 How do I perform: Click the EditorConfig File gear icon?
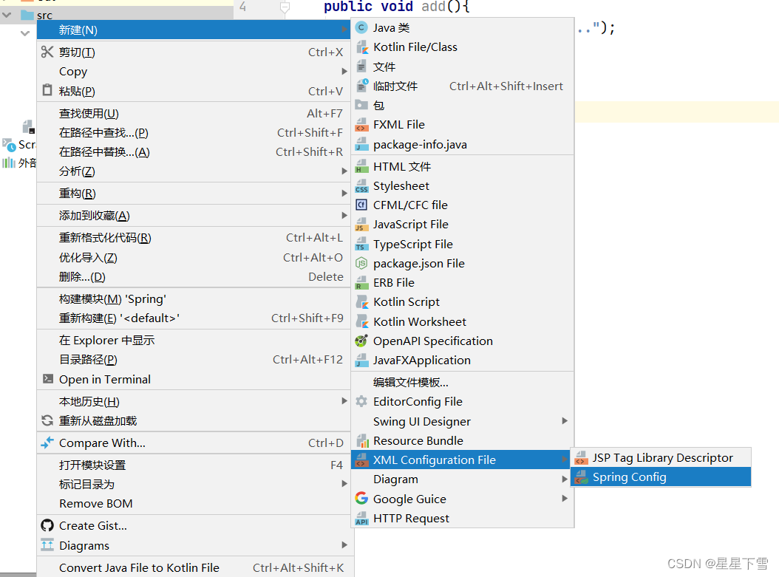361,401
